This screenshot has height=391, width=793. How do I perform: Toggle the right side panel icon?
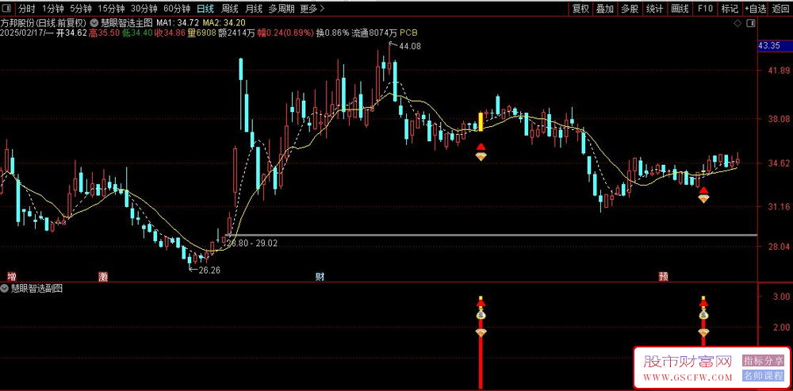pyautogui.click(x=751, y=23)
